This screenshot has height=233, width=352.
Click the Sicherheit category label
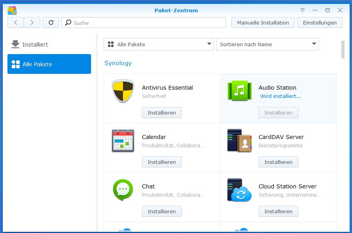tap(154, 96)
